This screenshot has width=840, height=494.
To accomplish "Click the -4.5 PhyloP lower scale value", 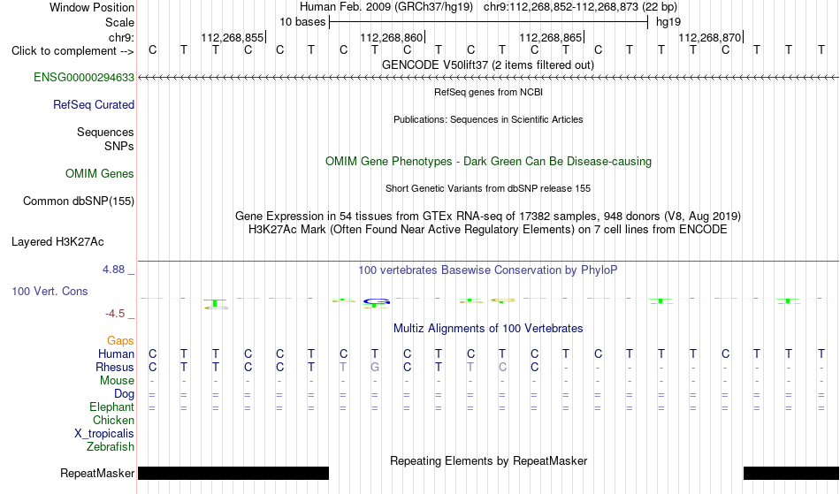I will (115, 314).
